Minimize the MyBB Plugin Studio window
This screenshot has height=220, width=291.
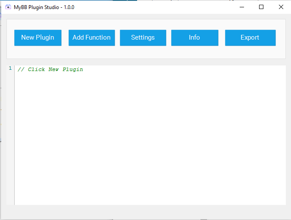[241, 7]
